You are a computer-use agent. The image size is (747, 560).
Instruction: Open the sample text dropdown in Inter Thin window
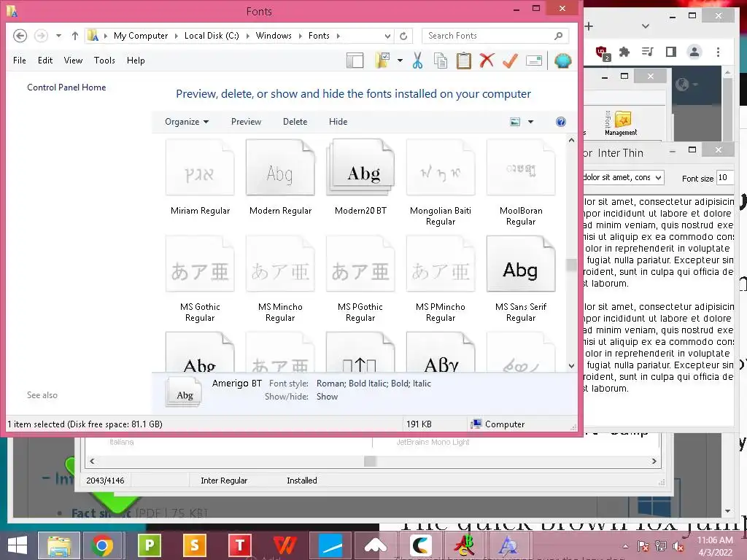659,178
